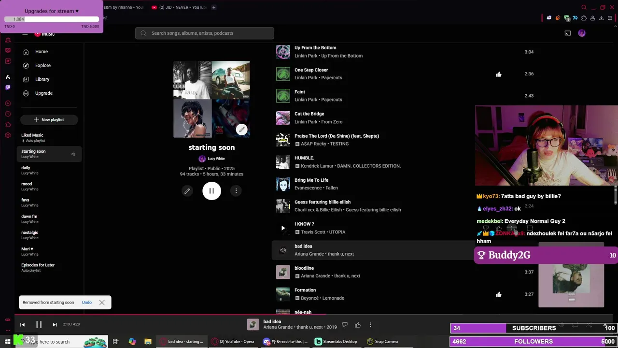Screen dimensions: 618x348
Task: Dismiss the removed notification
Action: point(102,303)
